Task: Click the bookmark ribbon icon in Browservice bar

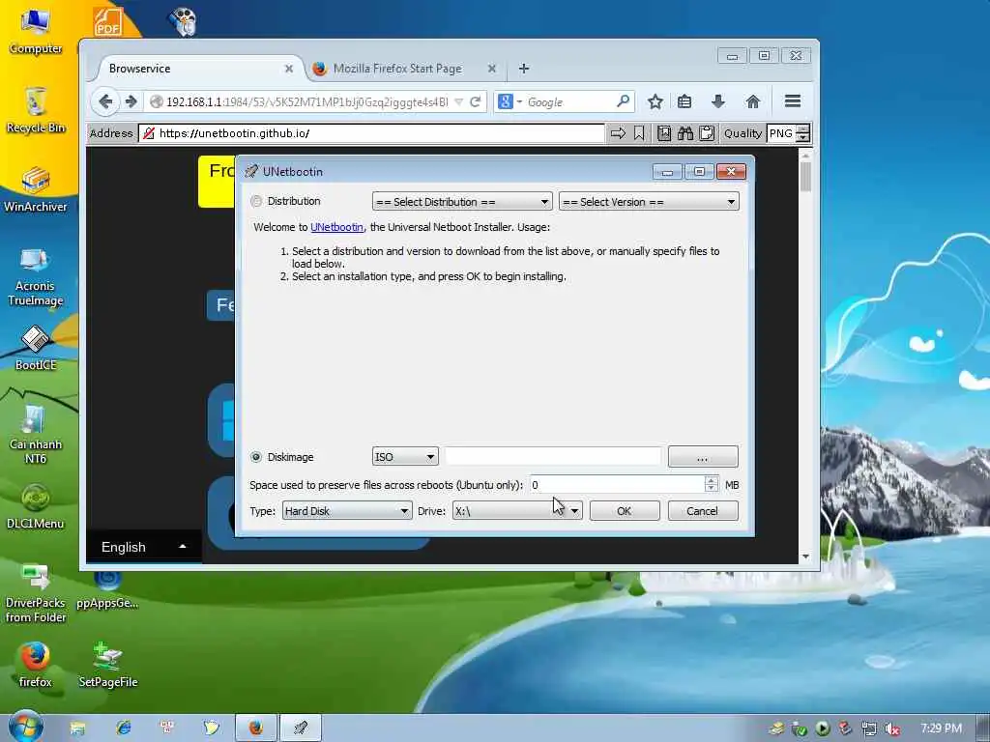Action: coord(639,133)
